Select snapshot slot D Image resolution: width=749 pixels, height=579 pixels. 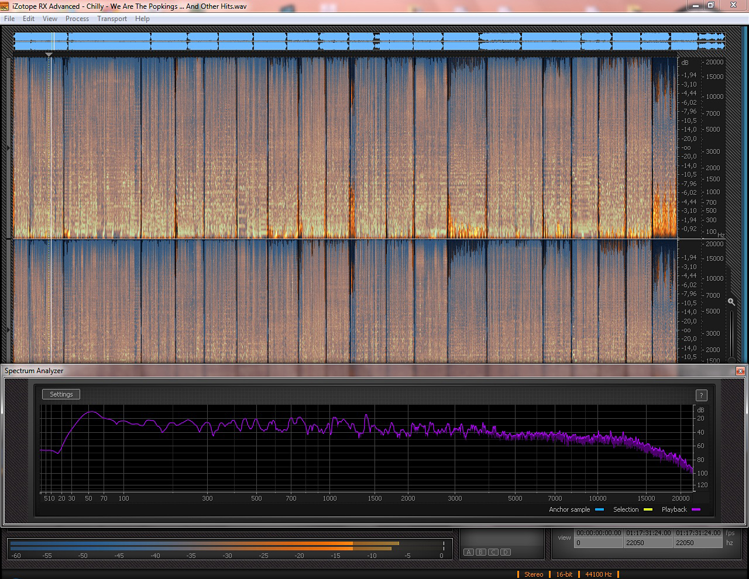[x=506, y=552]
